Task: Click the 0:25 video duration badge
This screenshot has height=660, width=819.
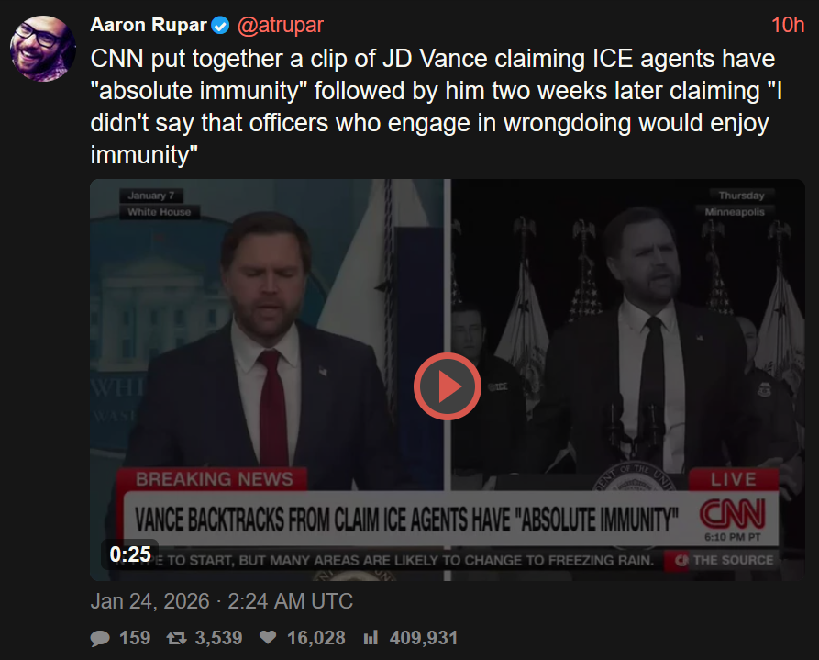Action: pyautogui.click(x=130, y=554)
